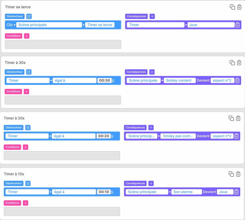Screen dimensions: 245x220
Task: Click the Conditions label in "Timer à 30s"
Action: [x=13, y=92]
